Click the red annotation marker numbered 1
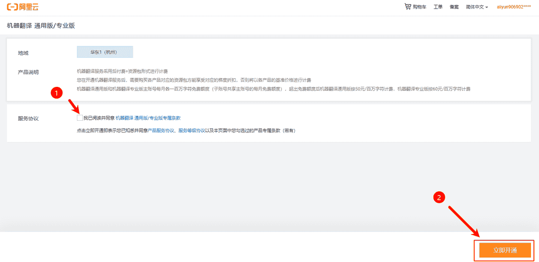 coord(57,93)
